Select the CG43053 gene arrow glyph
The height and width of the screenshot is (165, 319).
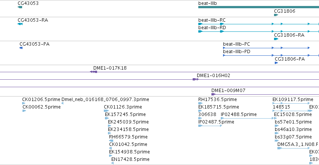pyautogui.click(x=20, y=7)
